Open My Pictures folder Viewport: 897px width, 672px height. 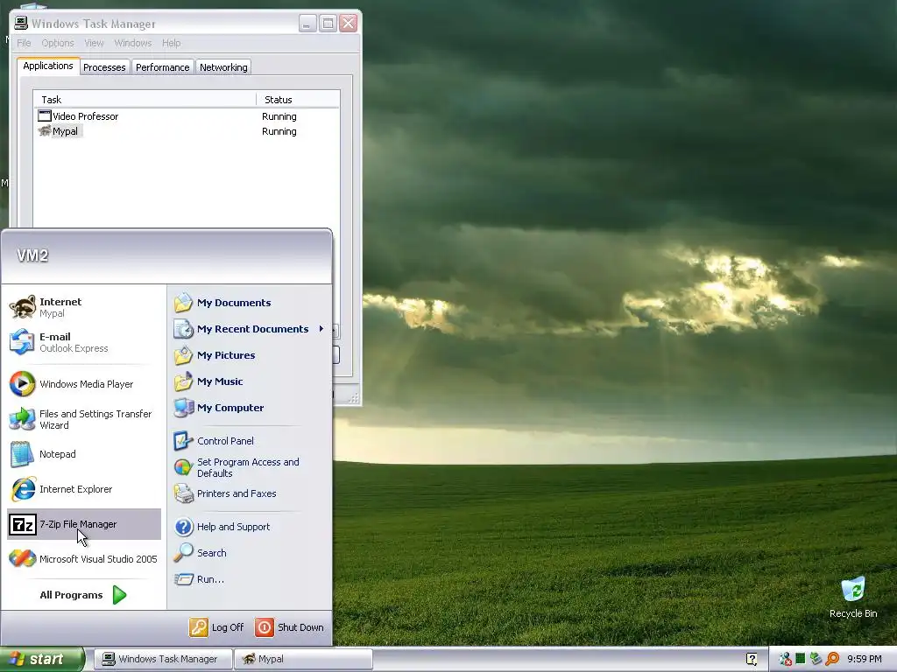point(250,355)
